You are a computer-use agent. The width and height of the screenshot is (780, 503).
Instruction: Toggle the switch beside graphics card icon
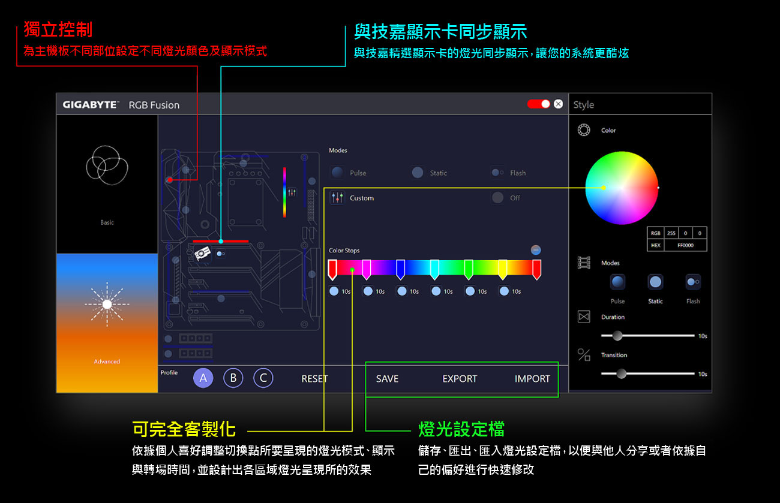point(221,254)
